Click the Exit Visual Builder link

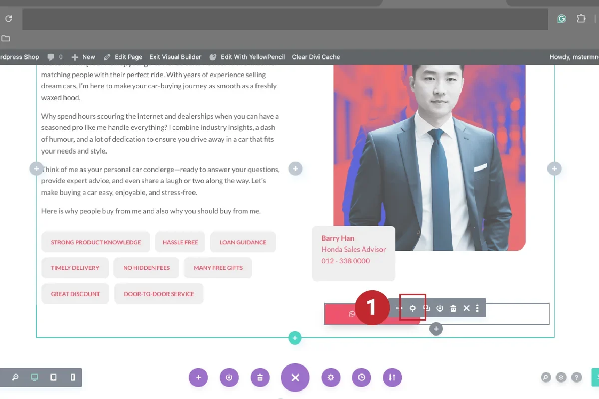(x=175, y=57)
